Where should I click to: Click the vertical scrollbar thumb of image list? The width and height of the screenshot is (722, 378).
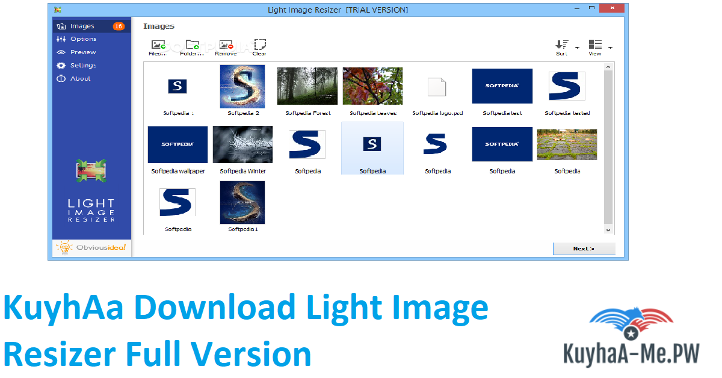[608, 146]
